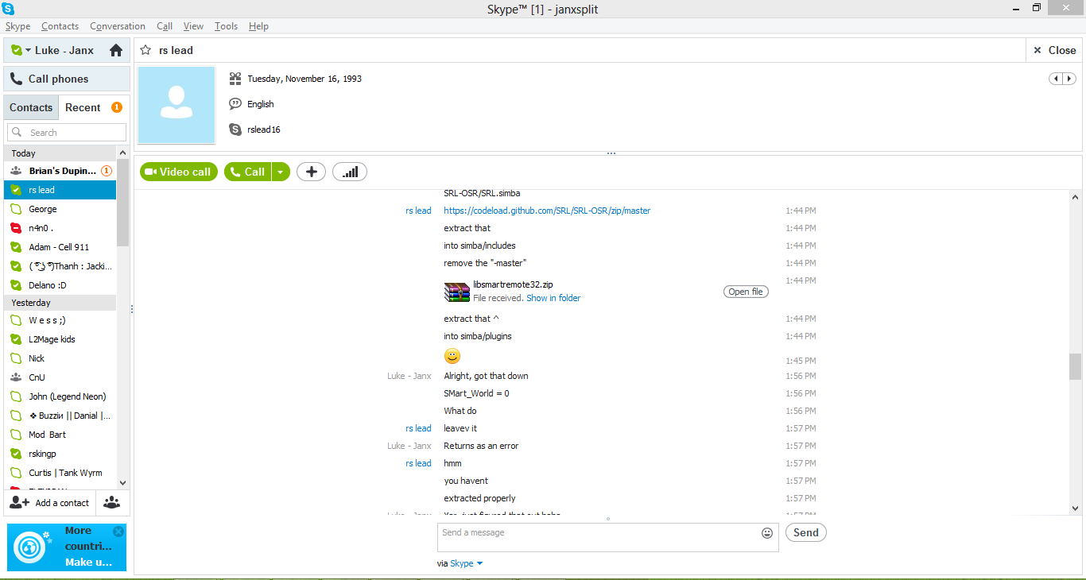Open the Skype menu
The width and height of the screenshot is (1086, 580).
(18, 26)
